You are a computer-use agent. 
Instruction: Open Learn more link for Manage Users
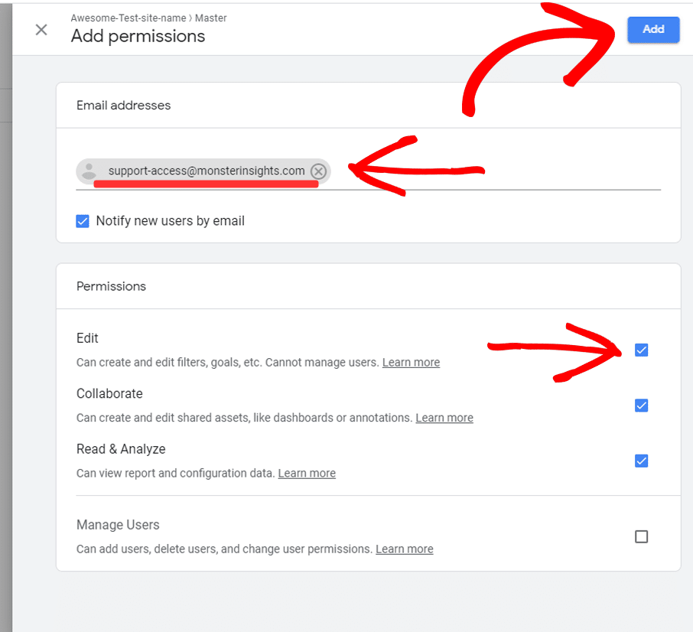point(405,549)
